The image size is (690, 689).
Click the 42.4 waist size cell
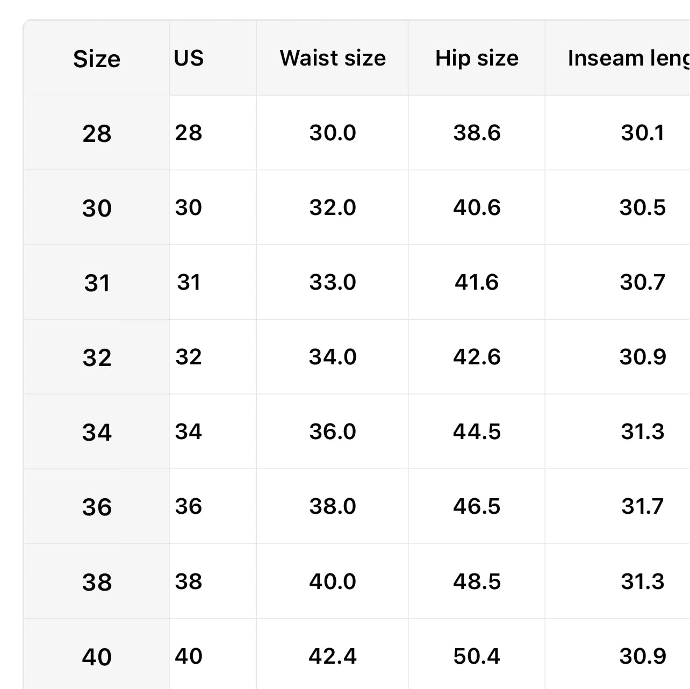(x=333, y=656)
